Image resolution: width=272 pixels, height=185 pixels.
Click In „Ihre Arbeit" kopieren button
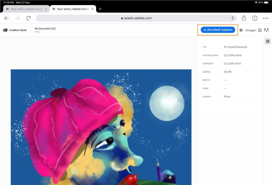(218, 30)
